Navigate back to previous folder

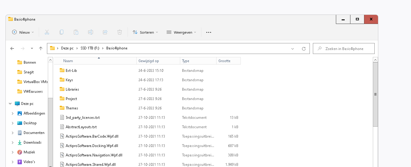pos(12,48)
